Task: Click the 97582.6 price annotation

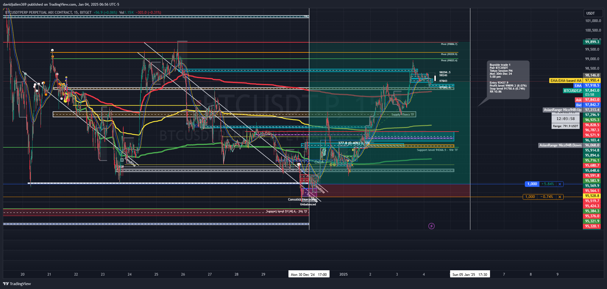Action: coord(445,88)
